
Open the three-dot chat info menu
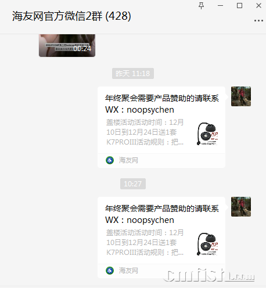258,20
